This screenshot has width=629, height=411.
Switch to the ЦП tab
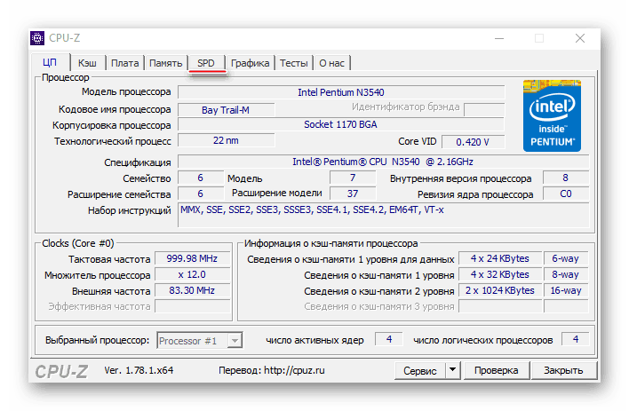pos(50,62)
